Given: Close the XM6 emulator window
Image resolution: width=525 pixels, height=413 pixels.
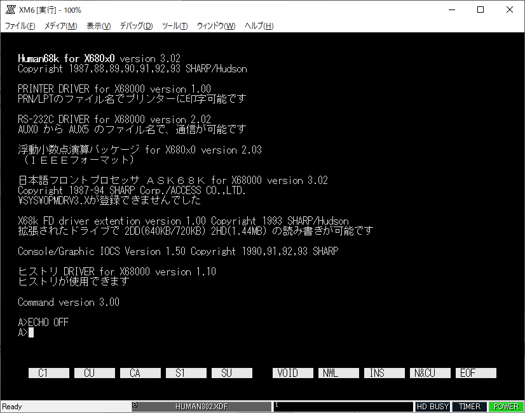Looking at the screenshot, I should click(509, 10).
